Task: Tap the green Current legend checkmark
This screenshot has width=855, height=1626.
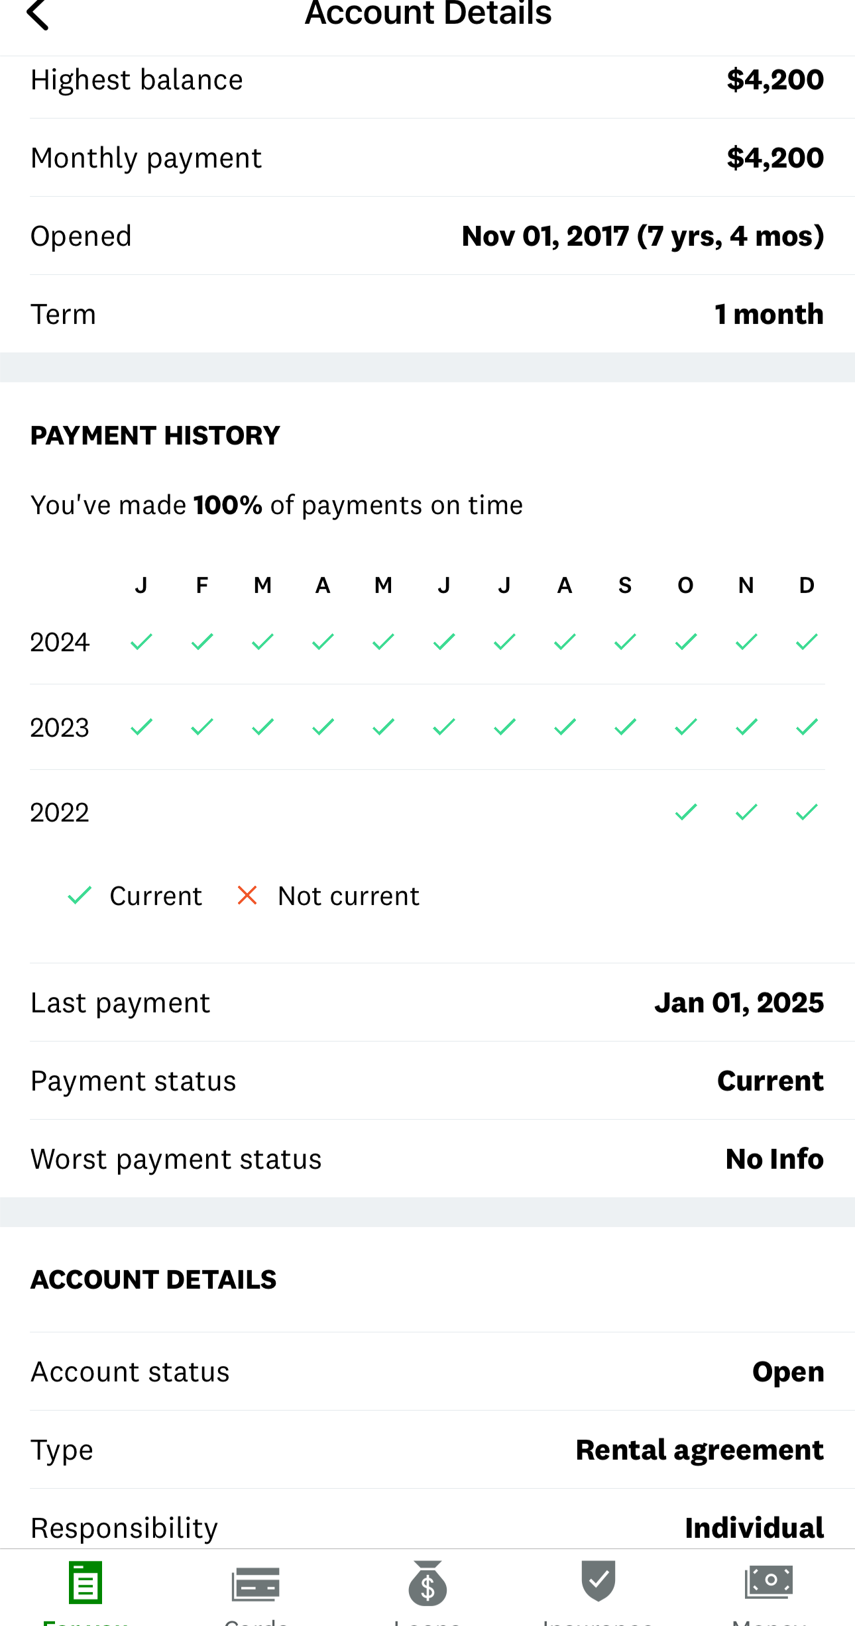Action: click(x=80, y=896)
